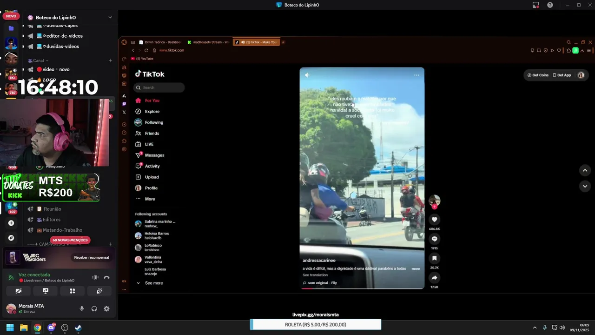
Task: Like the TikTok video heart
Action: tap(434, 220)
